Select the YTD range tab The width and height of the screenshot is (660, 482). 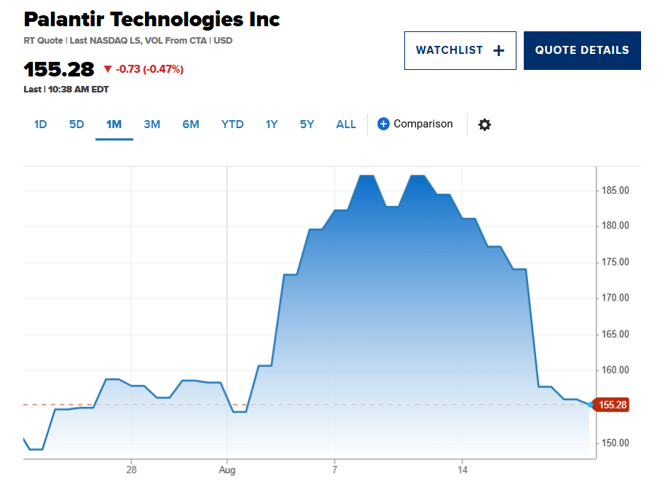(232, 125)
